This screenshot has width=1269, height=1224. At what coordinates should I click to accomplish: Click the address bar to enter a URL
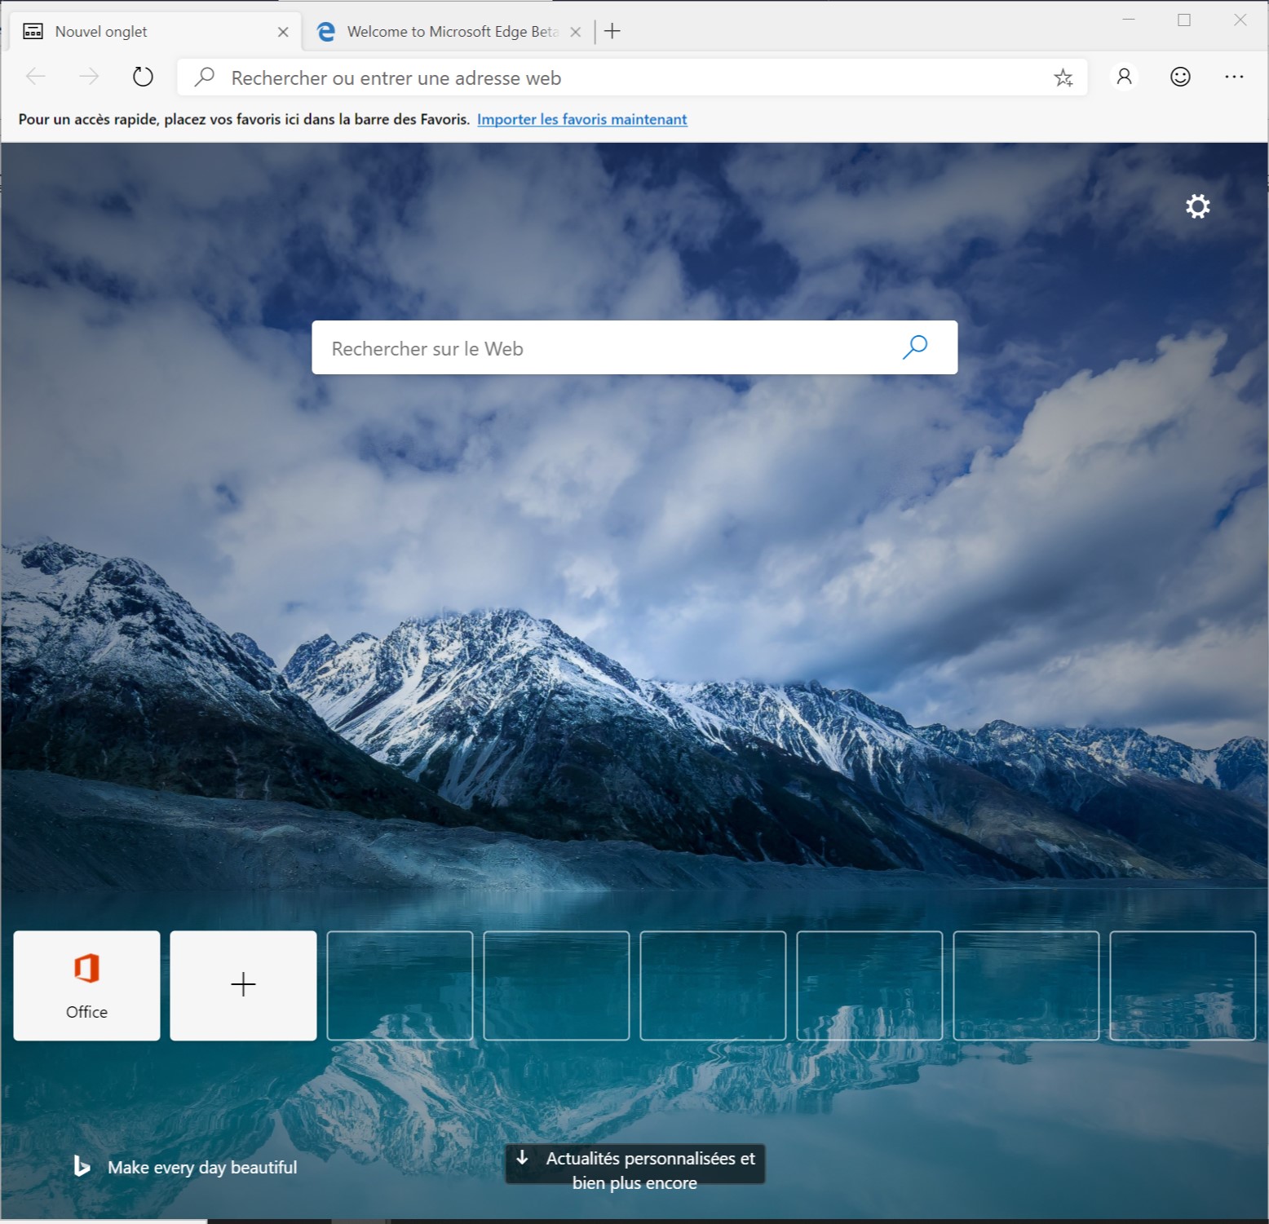571,77
